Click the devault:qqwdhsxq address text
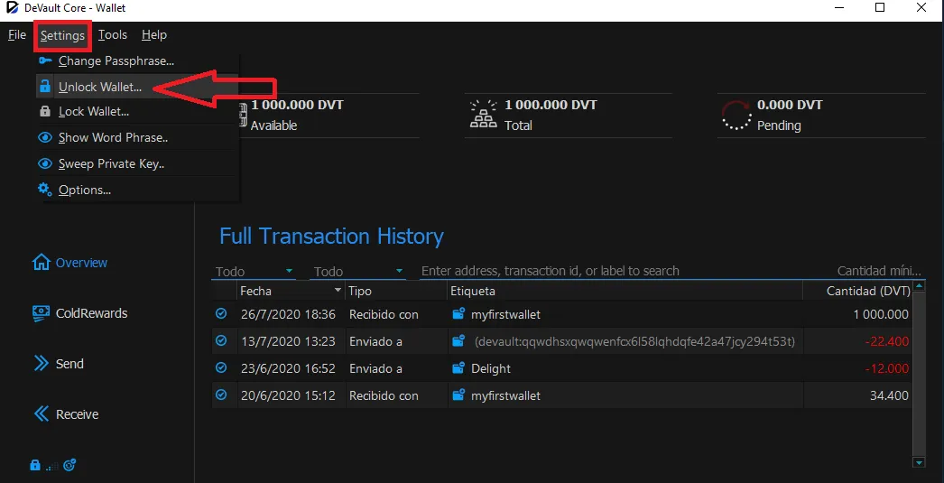 [635, 341]
